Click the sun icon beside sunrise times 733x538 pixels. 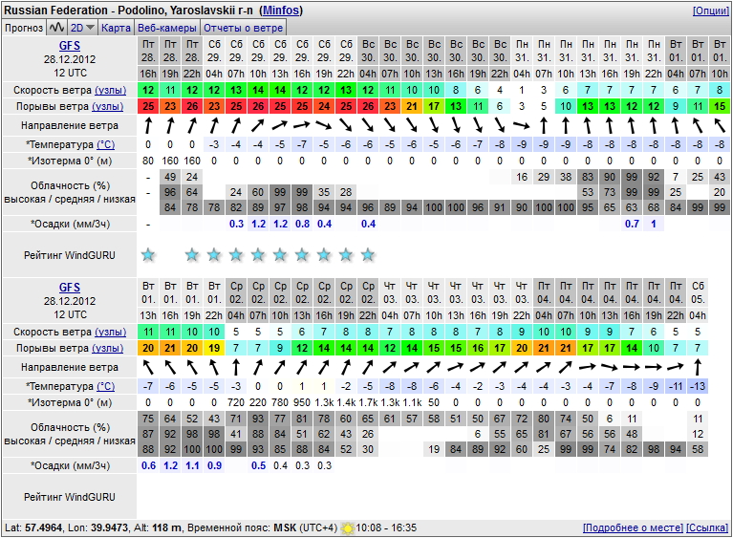(x=348, y=527)
